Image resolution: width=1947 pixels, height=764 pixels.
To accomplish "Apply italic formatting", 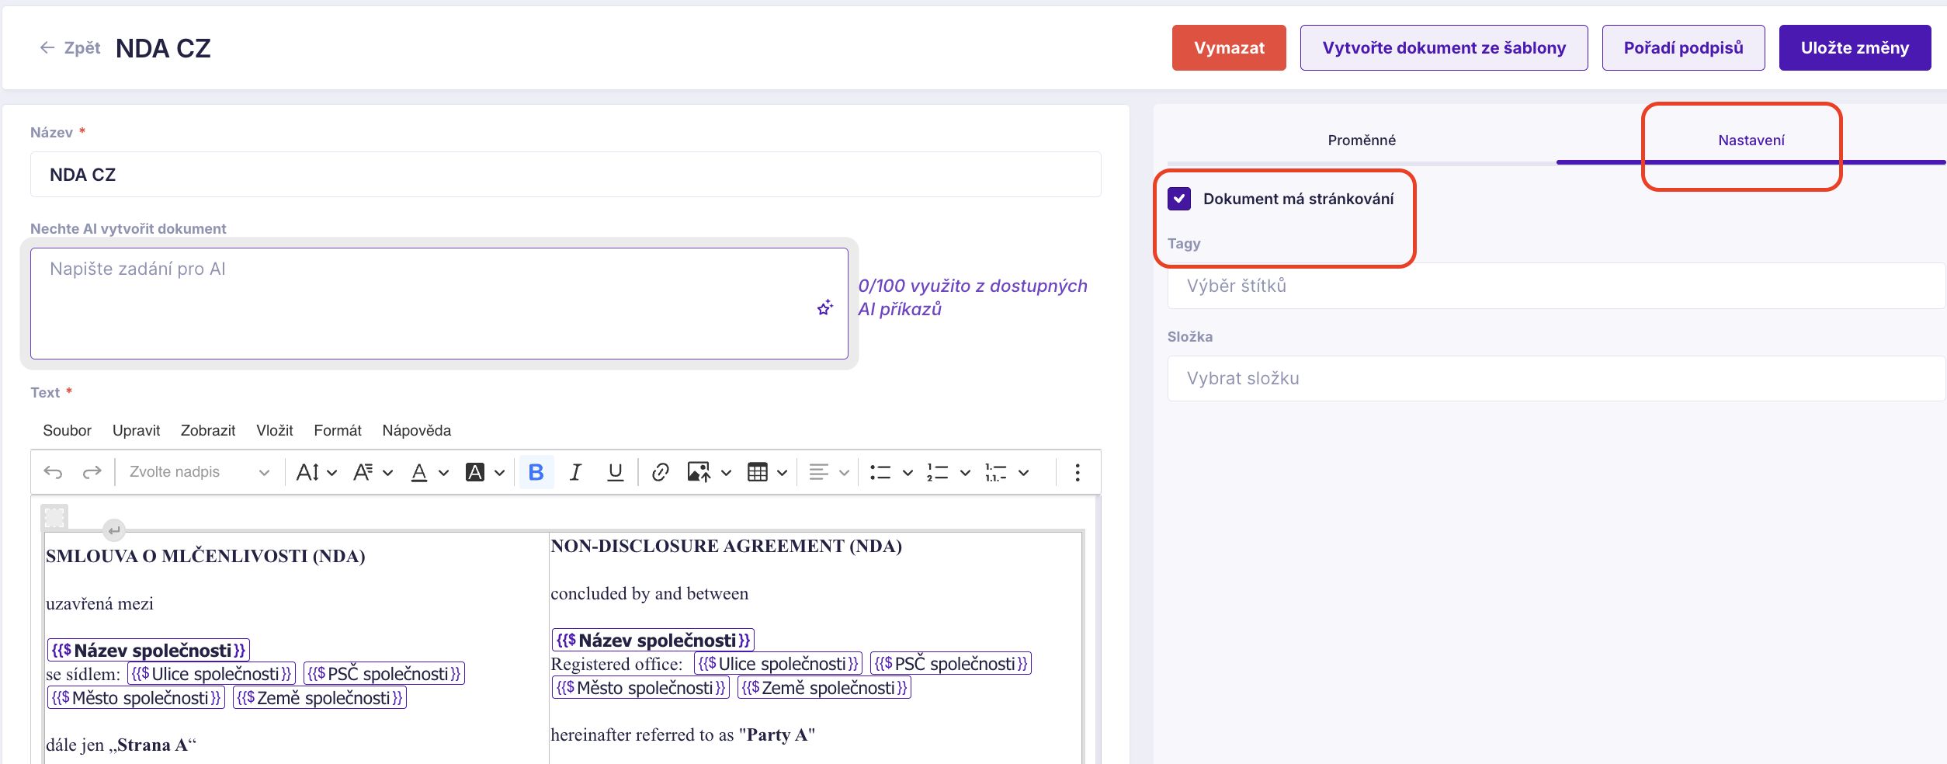I will pyautogui.click(x=575, y=472).
